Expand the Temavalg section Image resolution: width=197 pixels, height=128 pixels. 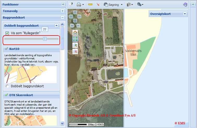(x=62, y=11)
